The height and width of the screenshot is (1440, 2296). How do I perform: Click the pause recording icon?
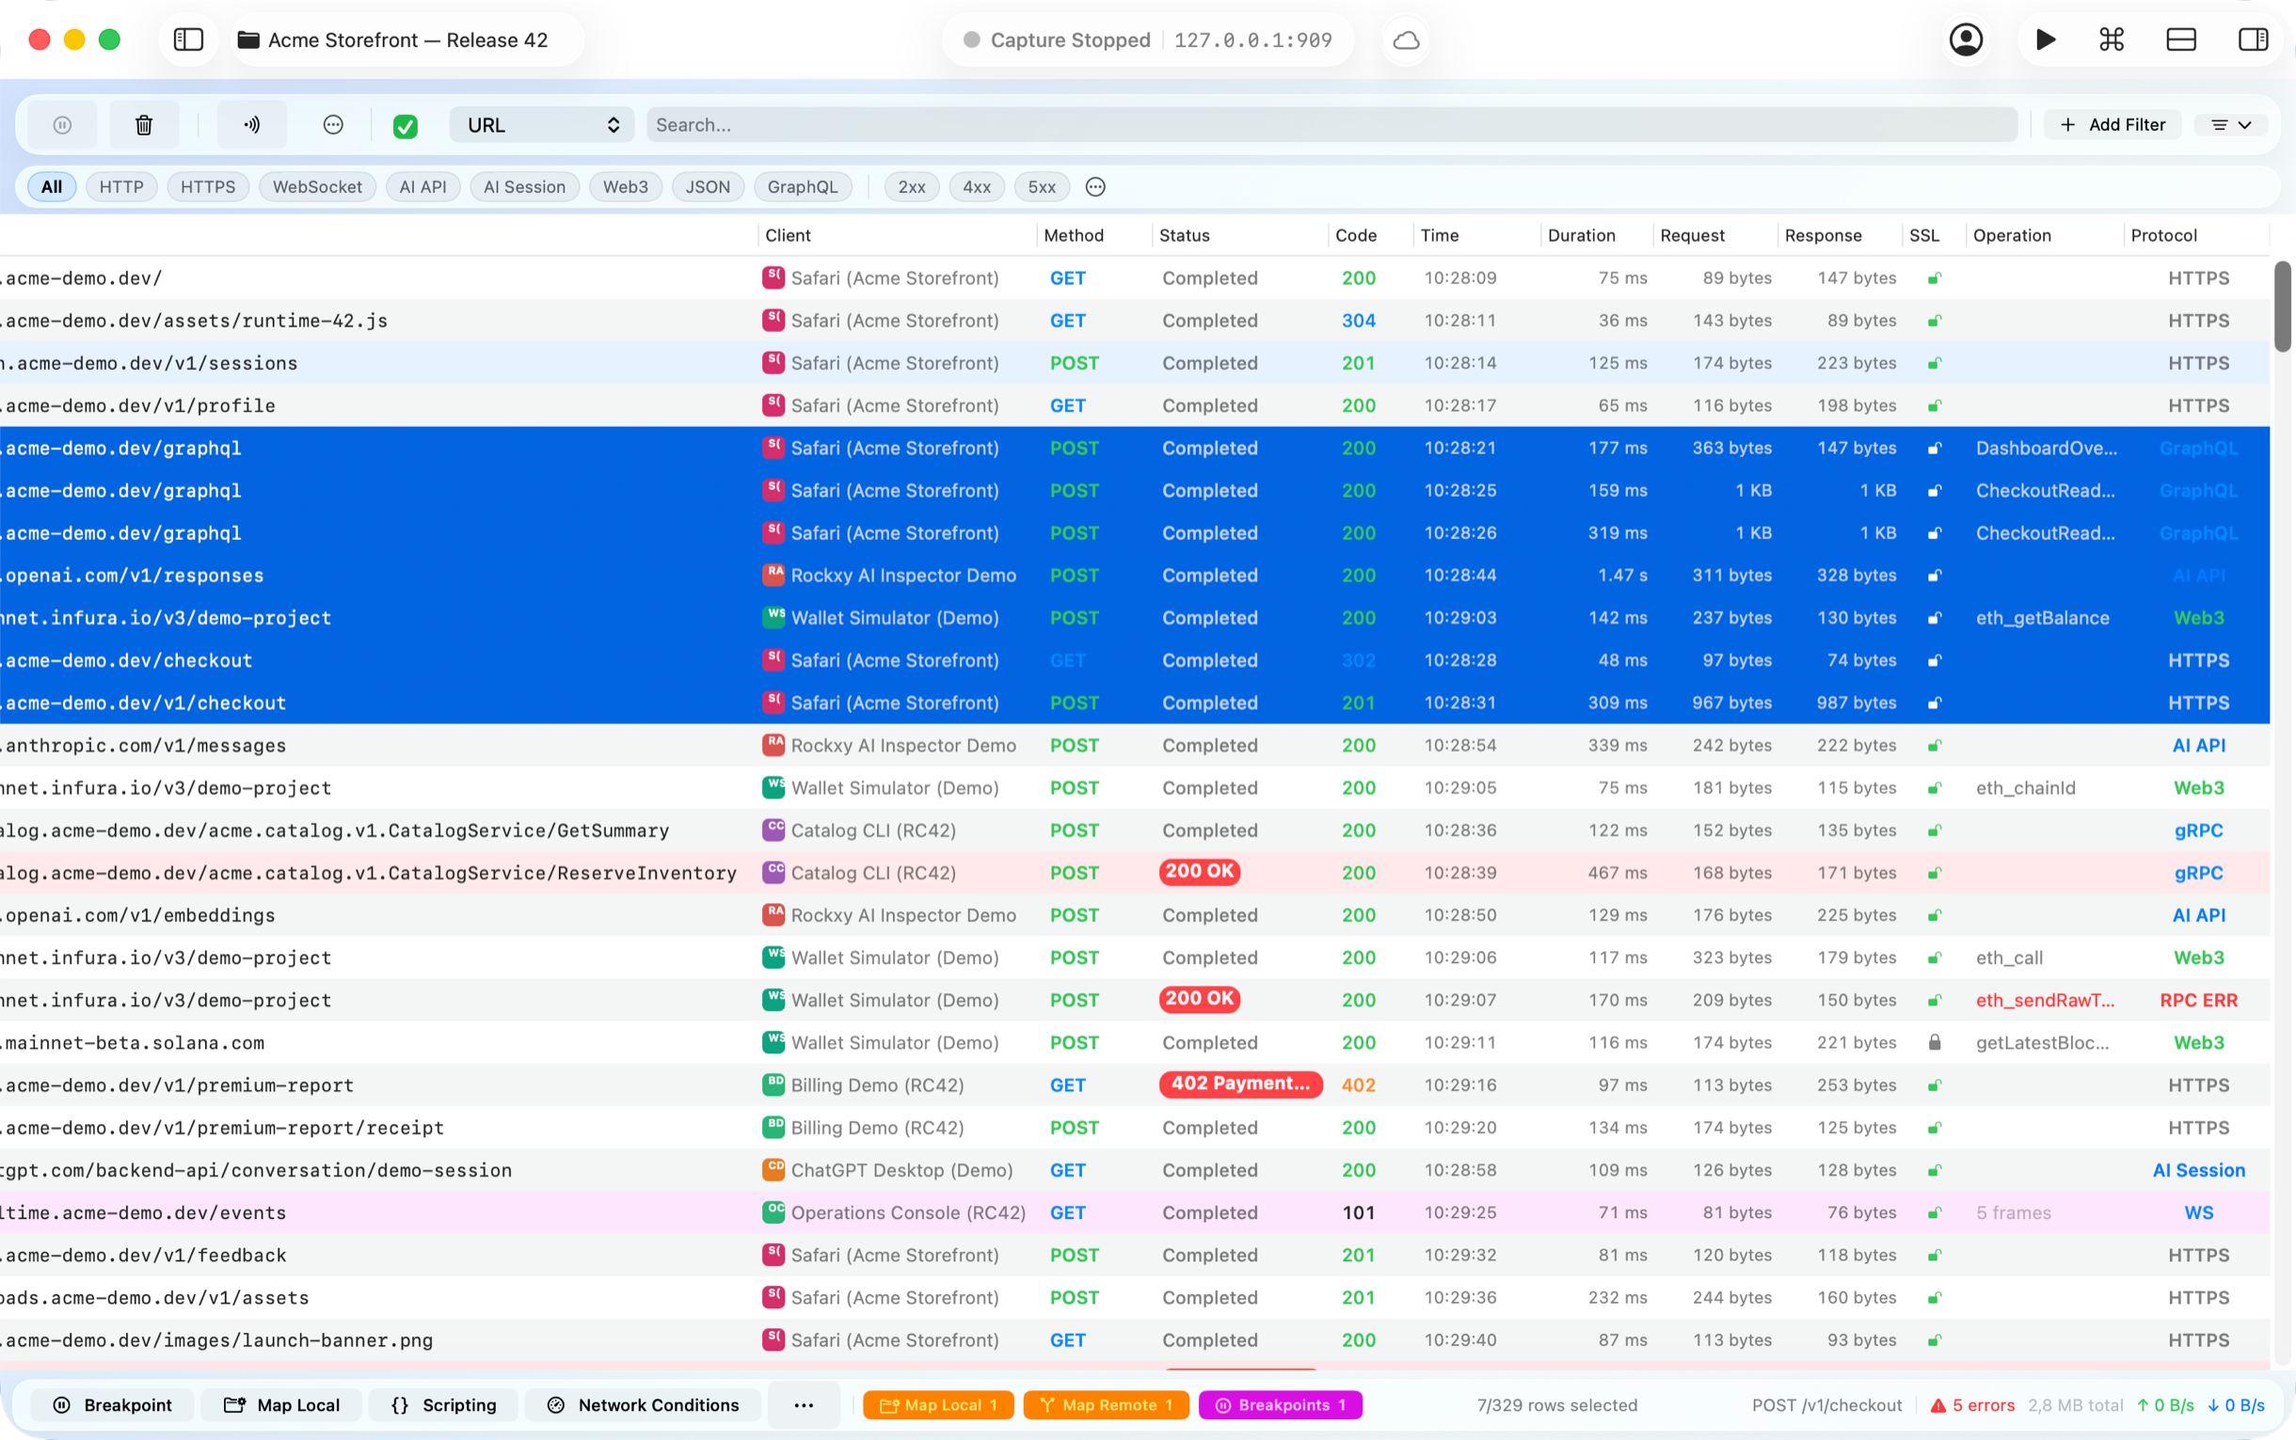[62, 125]
